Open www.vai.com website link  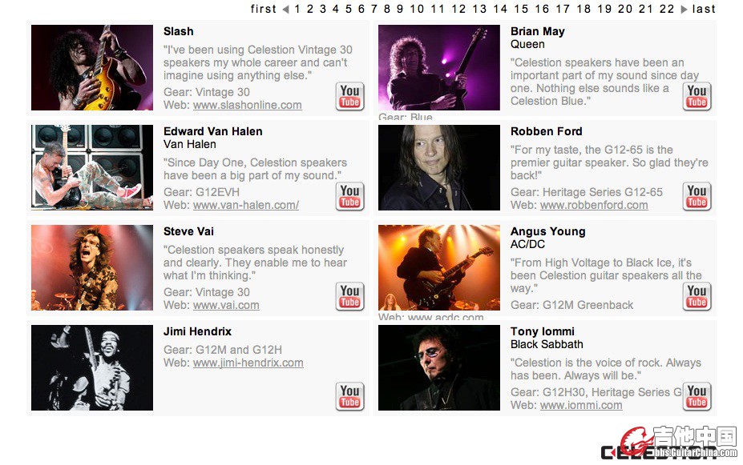click(x=226, y=305)
